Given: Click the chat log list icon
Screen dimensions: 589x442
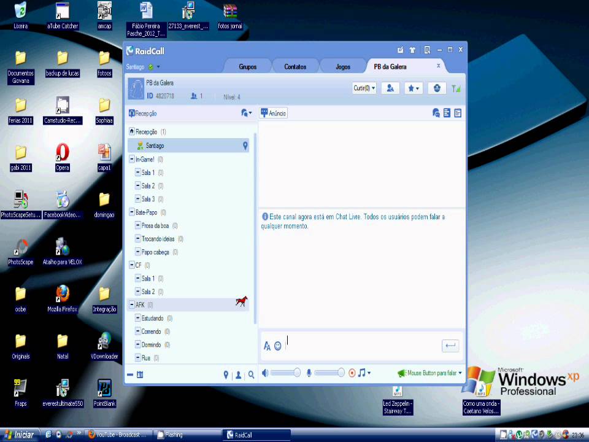Looking at the screenshot, I should coord(447,113).
